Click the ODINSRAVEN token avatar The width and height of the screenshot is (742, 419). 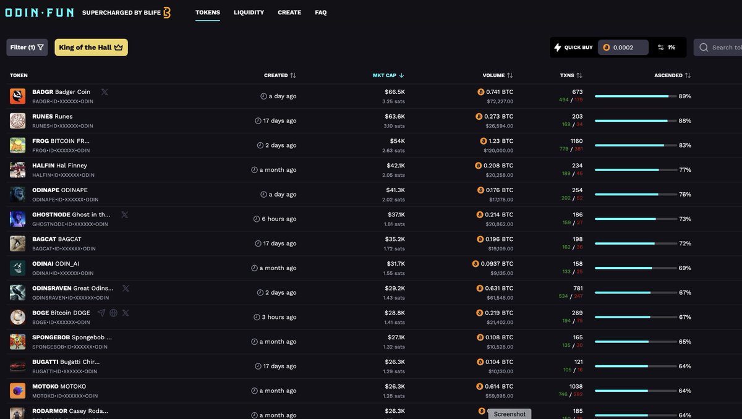(x=17, y=292)
